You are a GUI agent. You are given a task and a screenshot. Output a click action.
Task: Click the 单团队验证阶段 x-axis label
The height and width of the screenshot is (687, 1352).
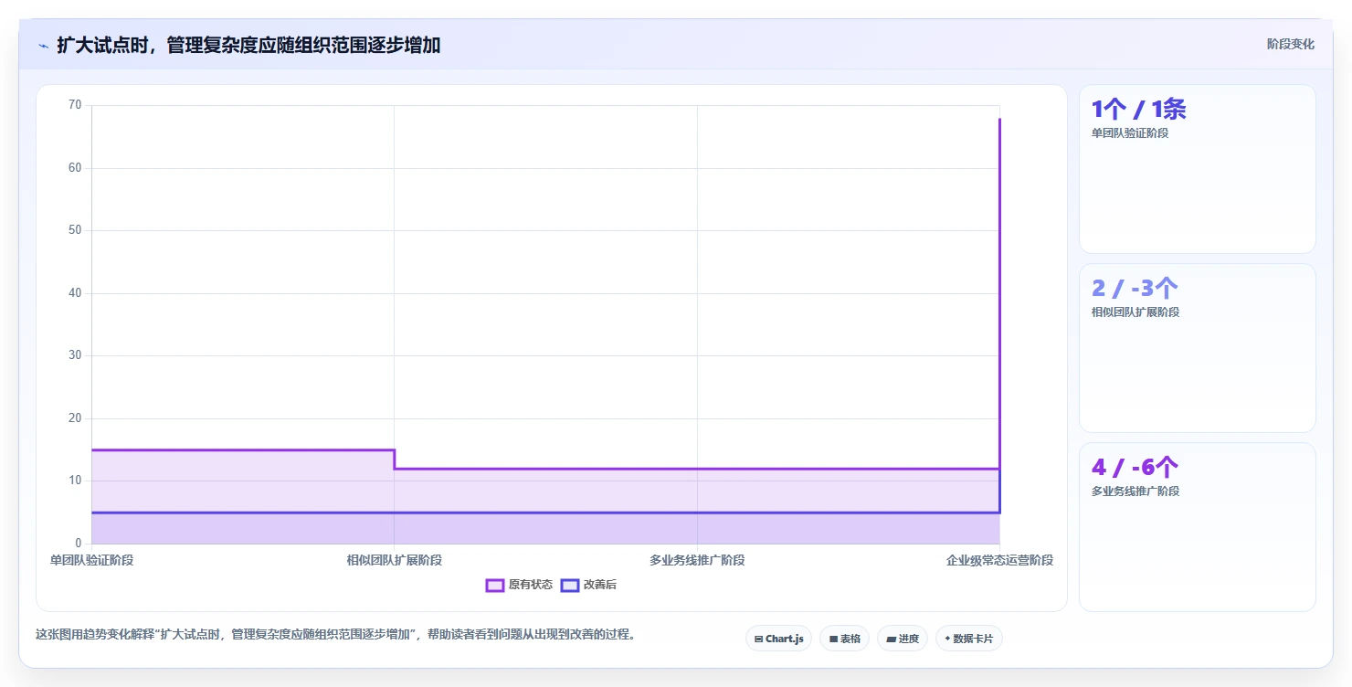click(x=91, y=560)
